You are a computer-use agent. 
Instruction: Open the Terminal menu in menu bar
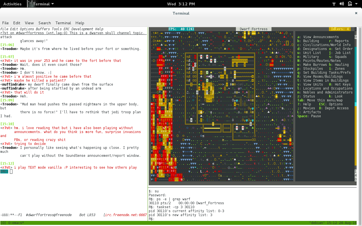coord(63,23)
